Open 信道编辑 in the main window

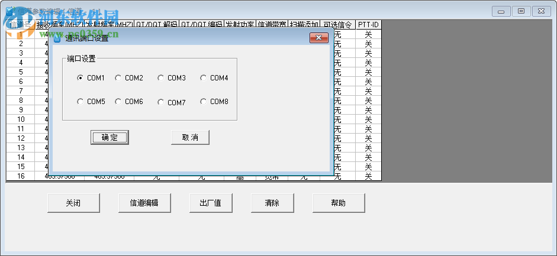[x=144, y=203]
